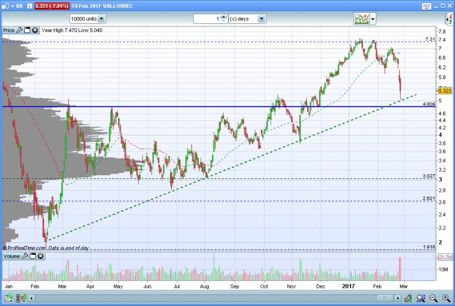Screen dimensions: 455x306
Task: Click the vertical zoom magnifier icon
Action: 421,298
